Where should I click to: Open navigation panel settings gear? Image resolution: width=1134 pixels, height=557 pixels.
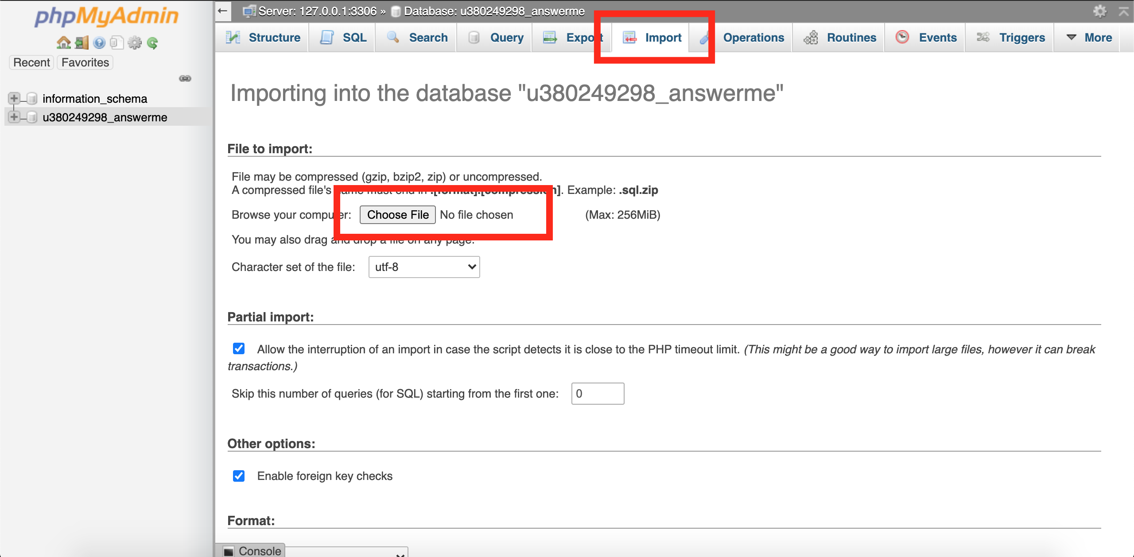click(134, 43)
